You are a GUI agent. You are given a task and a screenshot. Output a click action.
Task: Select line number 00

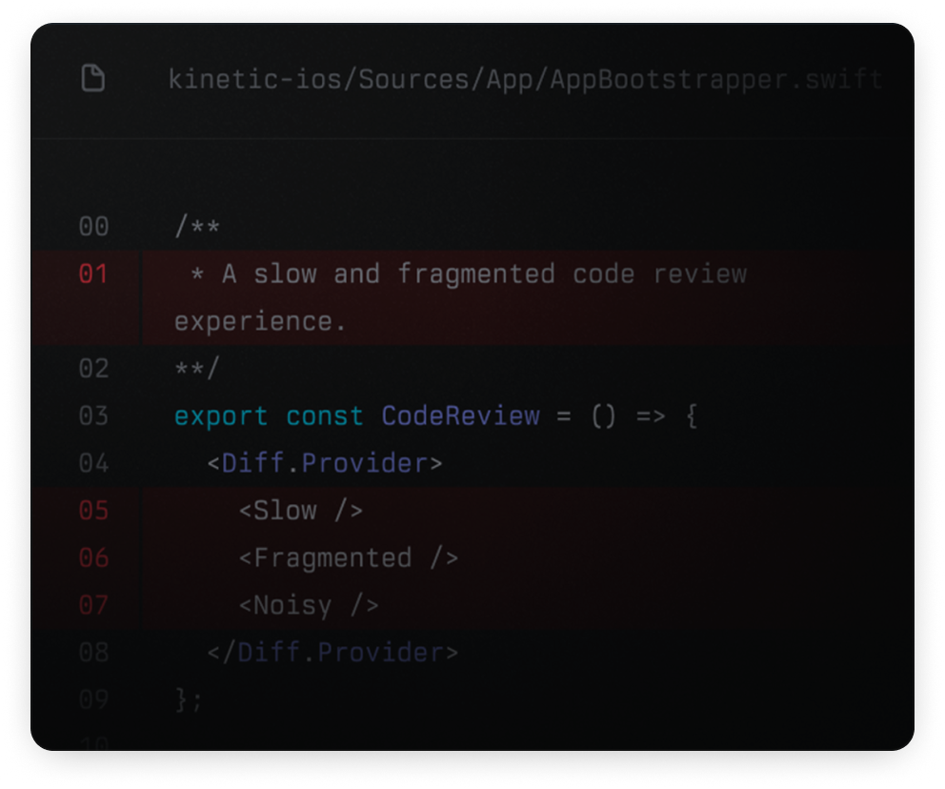[x=94, y=227]
